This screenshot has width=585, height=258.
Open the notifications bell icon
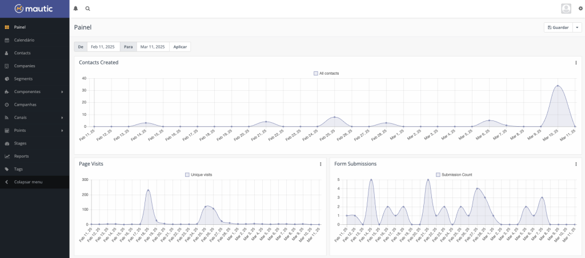[76, 9]
